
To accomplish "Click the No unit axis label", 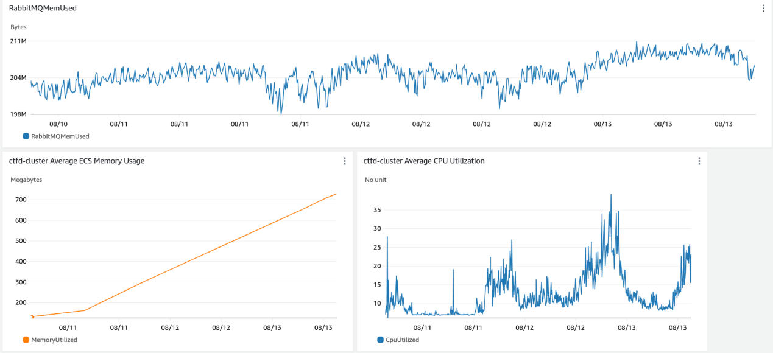I will 376,180.
